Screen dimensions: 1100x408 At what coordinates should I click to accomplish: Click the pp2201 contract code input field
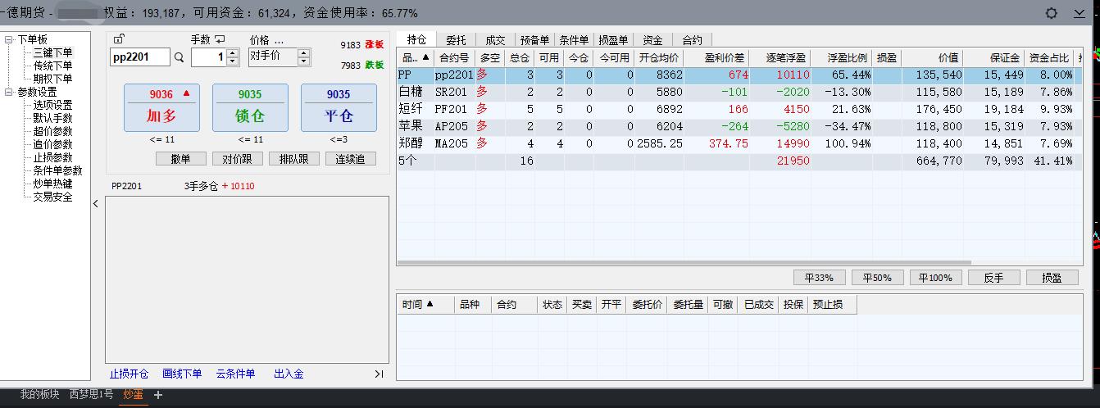[139, 57]
